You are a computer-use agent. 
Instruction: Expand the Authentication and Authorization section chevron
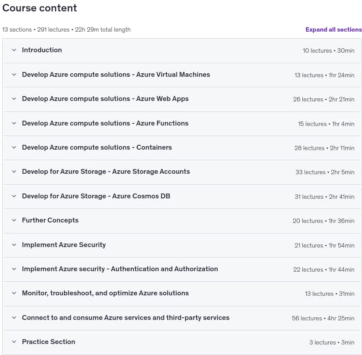[14, 269]
